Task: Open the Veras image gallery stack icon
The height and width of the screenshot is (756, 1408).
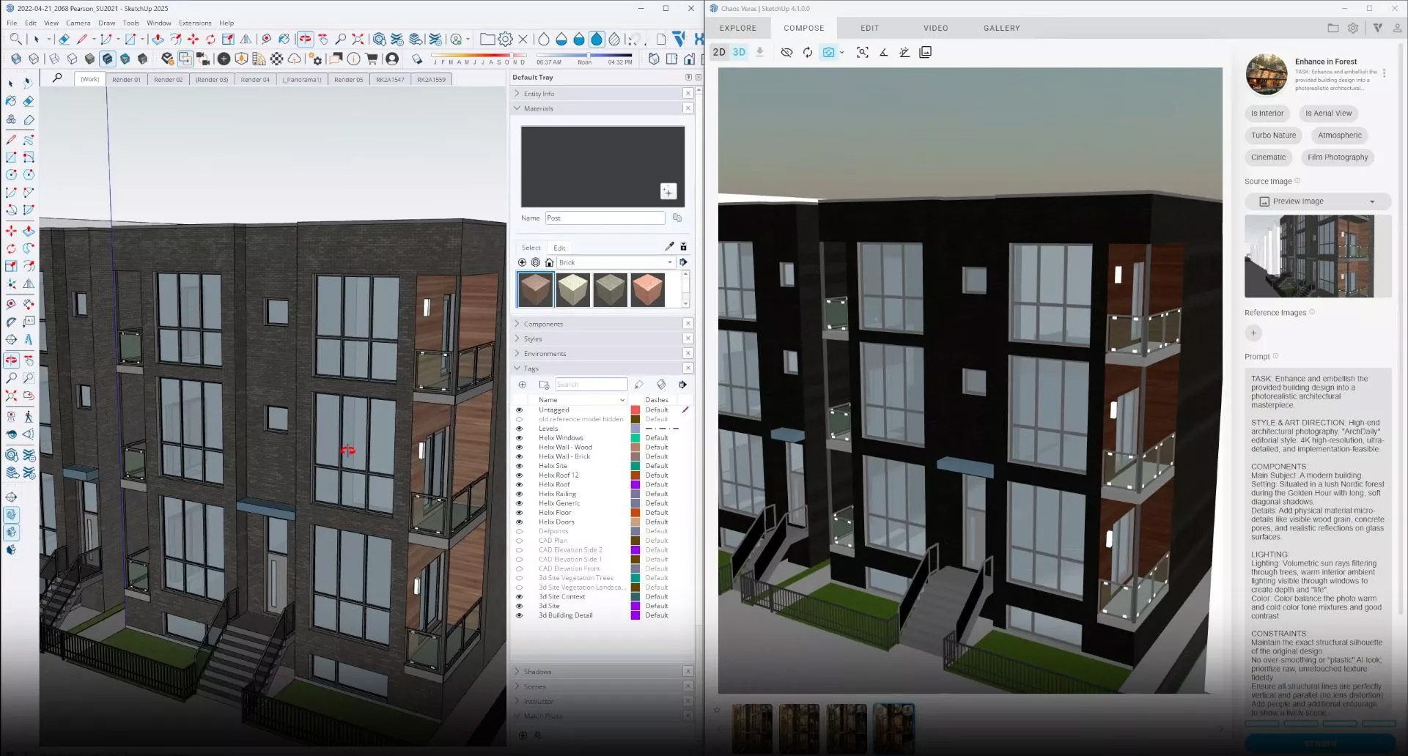Action: click(926, 53)
